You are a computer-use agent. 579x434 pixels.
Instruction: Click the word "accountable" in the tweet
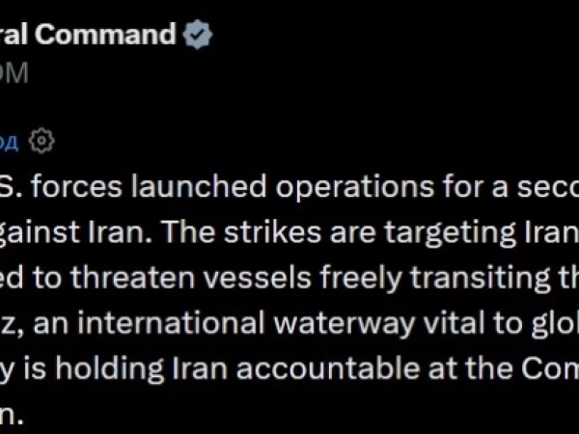(x=328, y=368)
